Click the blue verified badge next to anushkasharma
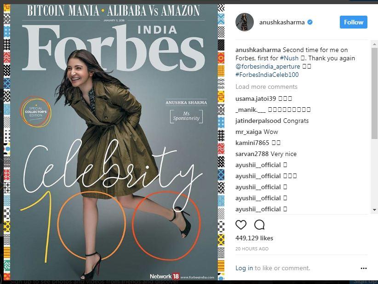 [310, 22]
